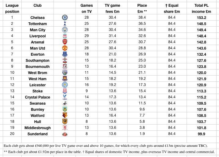Select the Leicester fox badge icon

pos(65,85)
